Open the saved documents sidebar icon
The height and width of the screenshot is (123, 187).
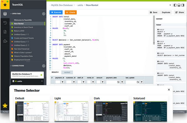click(5, 32)
